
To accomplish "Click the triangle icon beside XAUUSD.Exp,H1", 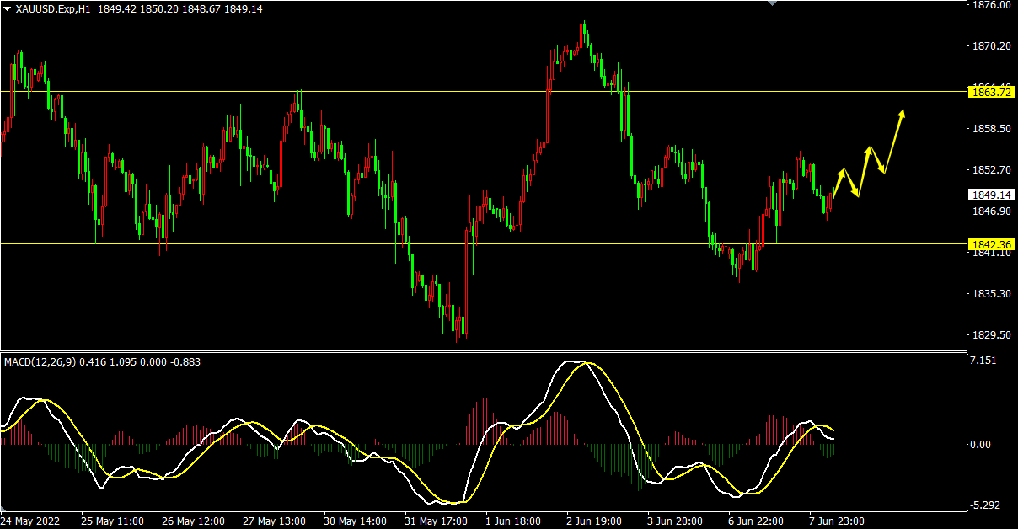I will pyautogui.click(x=7, y=8).
